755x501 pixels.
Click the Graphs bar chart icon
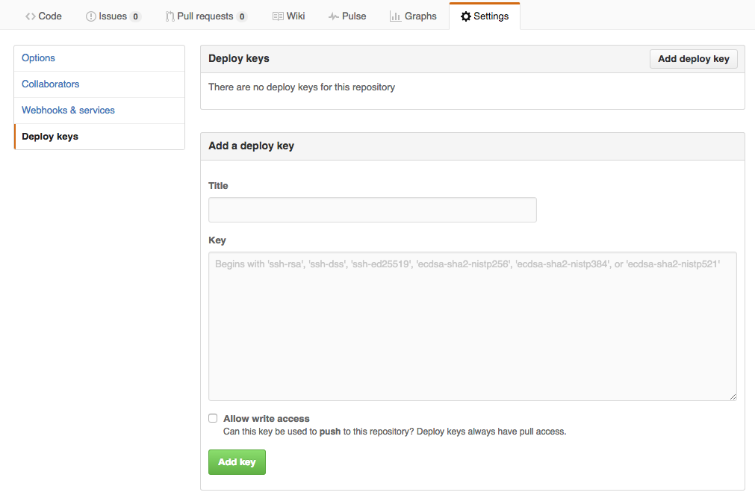pos(396,16)
